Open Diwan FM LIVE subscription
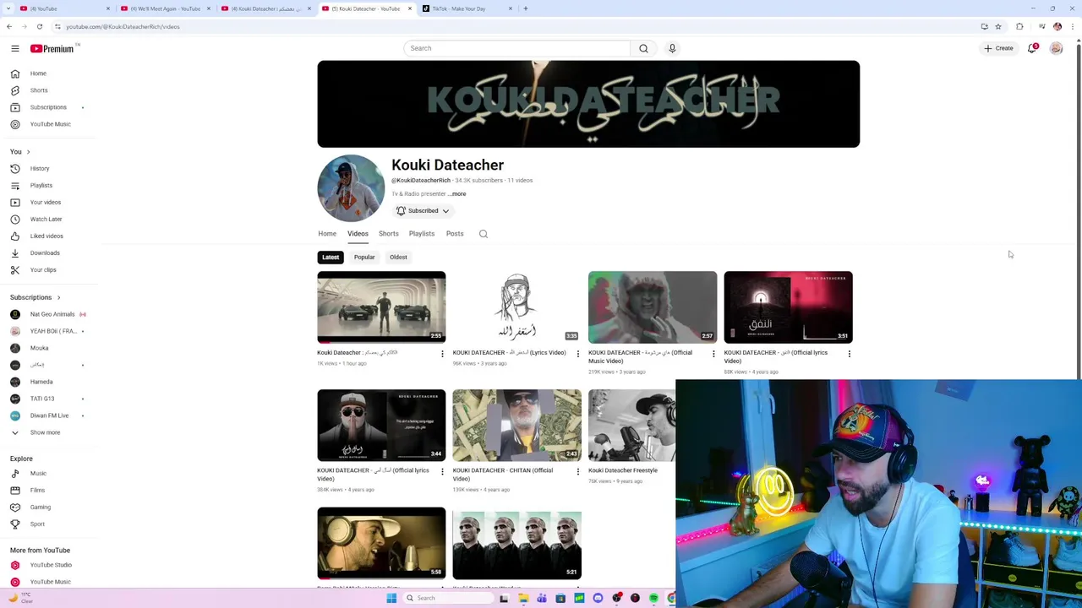The width and height of the screenshot is (1082, 608). 48,415
